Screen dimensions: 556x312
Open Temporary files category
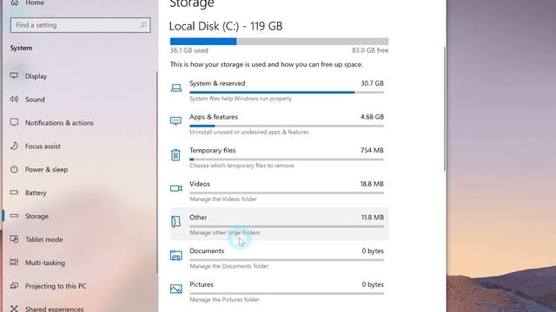click(x=280, y=158)
